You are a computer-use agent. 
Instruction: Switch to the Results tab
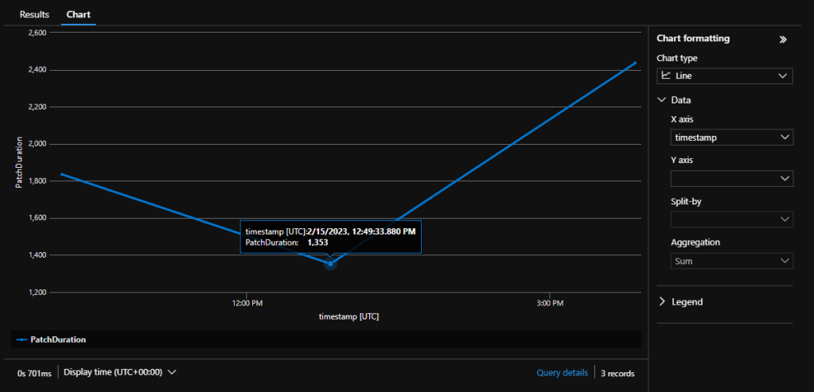click(34, 14)
